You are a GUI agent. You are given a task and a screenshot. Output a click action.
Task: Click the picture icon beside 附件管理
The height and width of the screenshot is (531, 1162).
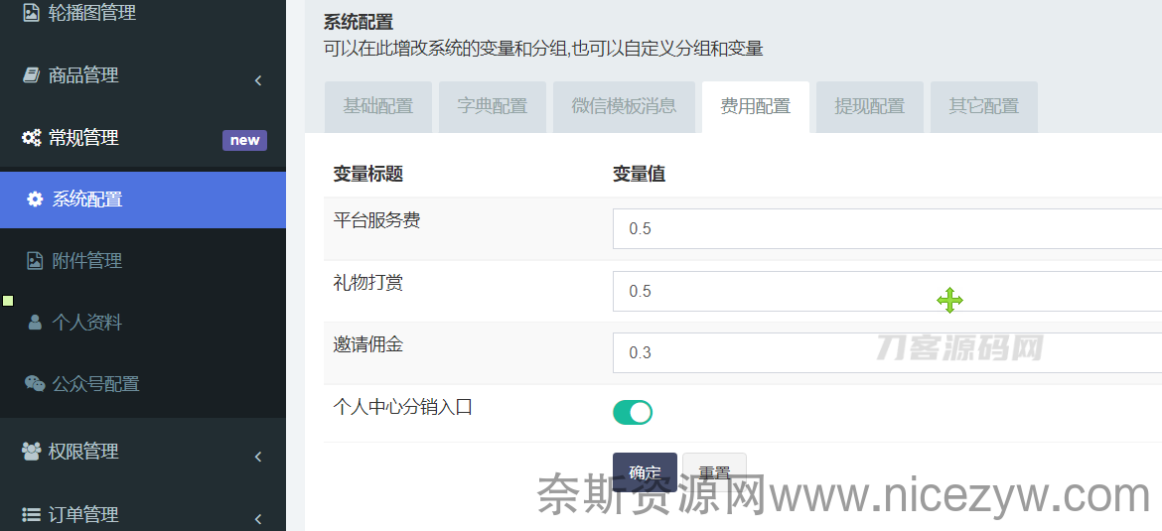click(x=35, y=261)
